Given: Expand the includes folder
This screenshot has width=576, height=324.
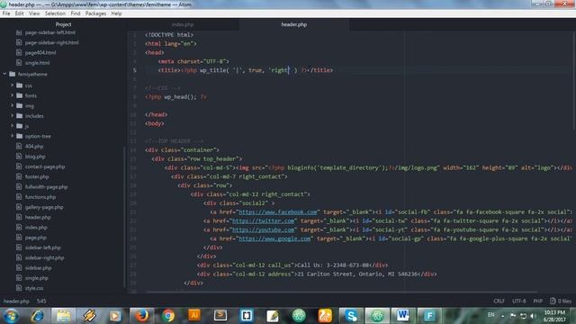Looking at the screenshot, I should [12, 116].
